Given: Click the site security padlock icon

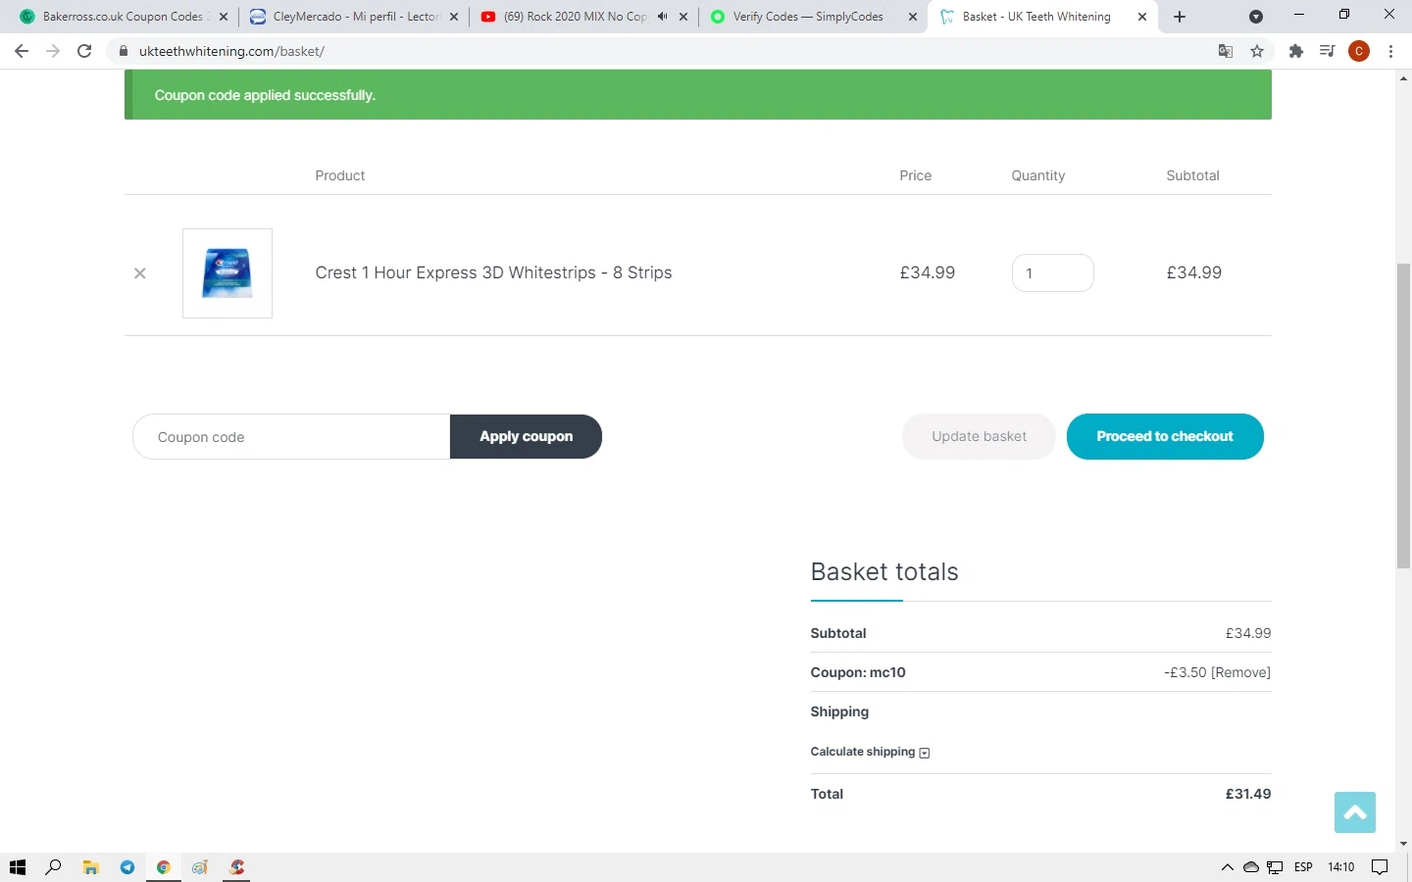Looking at the screenshot, I should [x=124, y=51].
